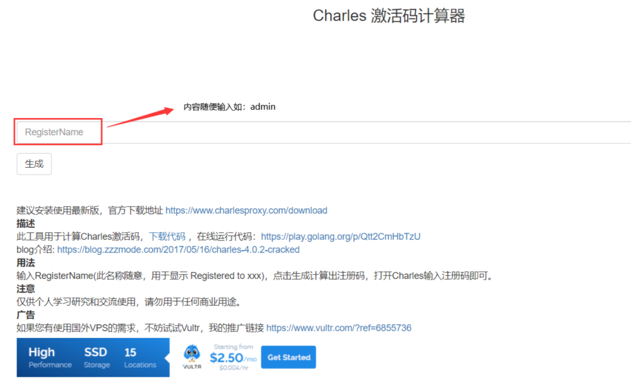Click the Charles 激活码计算器 page title
This screenshot has height=390, width=631.
click(389, 16)
